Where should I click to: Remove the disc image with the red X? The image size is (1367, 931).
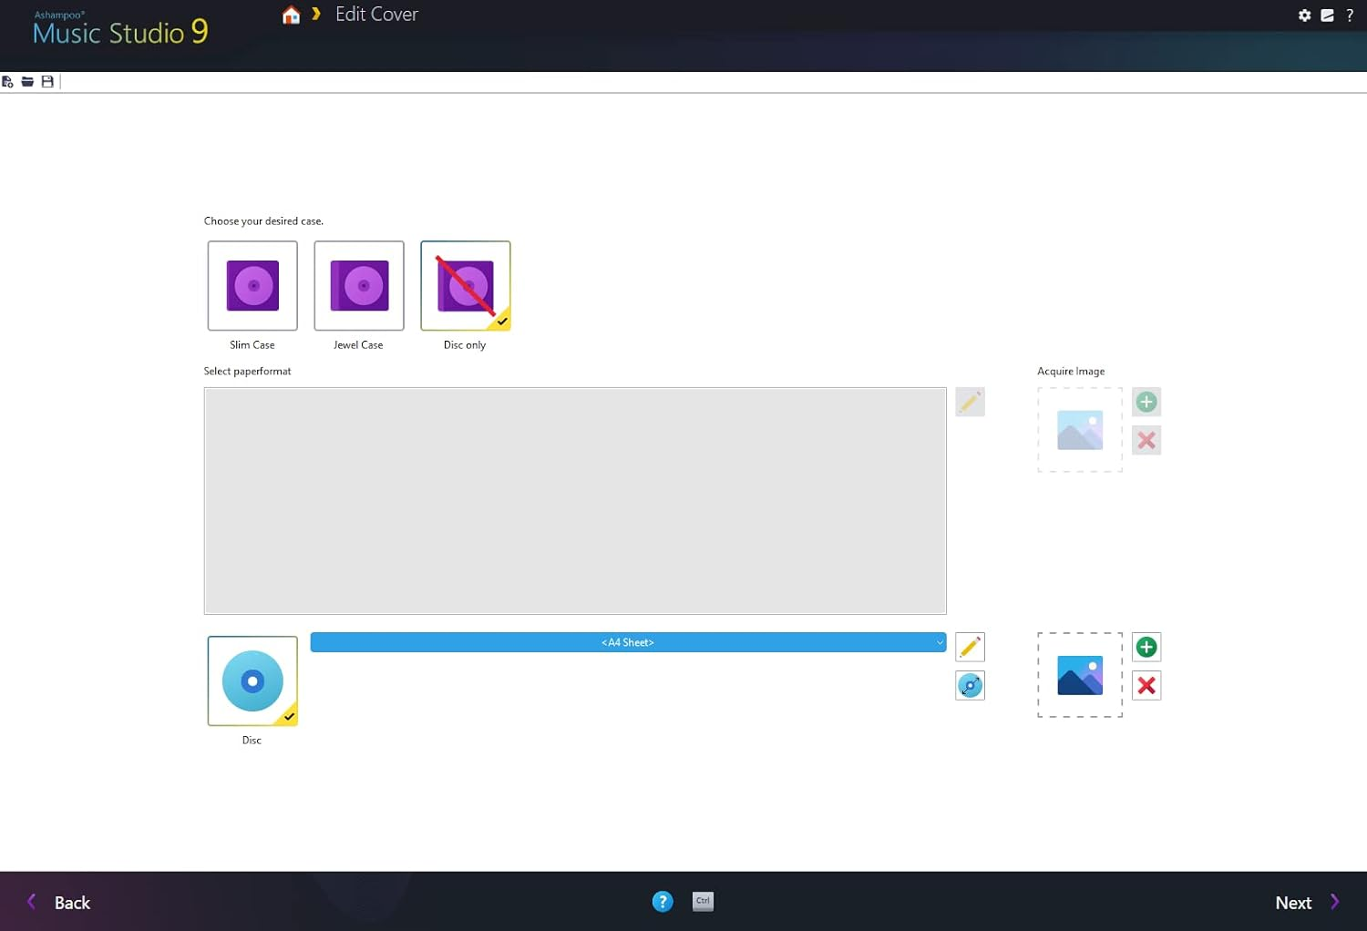1146,686
